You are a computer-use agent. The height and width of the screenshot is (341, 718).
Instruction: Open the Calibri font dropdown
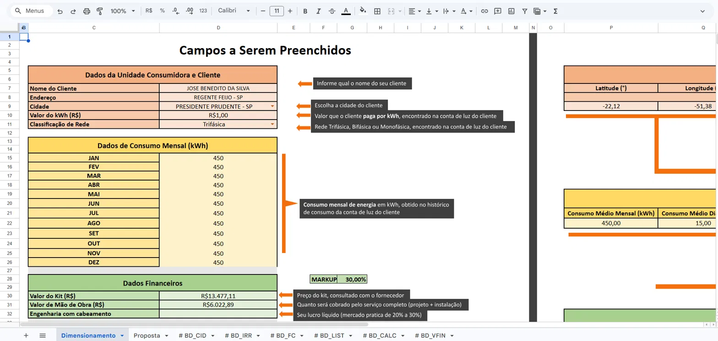(x=234, y=11)
